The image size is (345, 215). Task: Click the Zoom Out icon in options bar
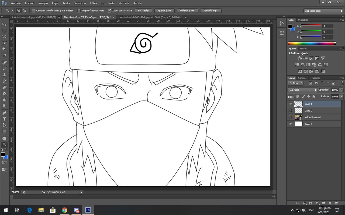(25, 11)
